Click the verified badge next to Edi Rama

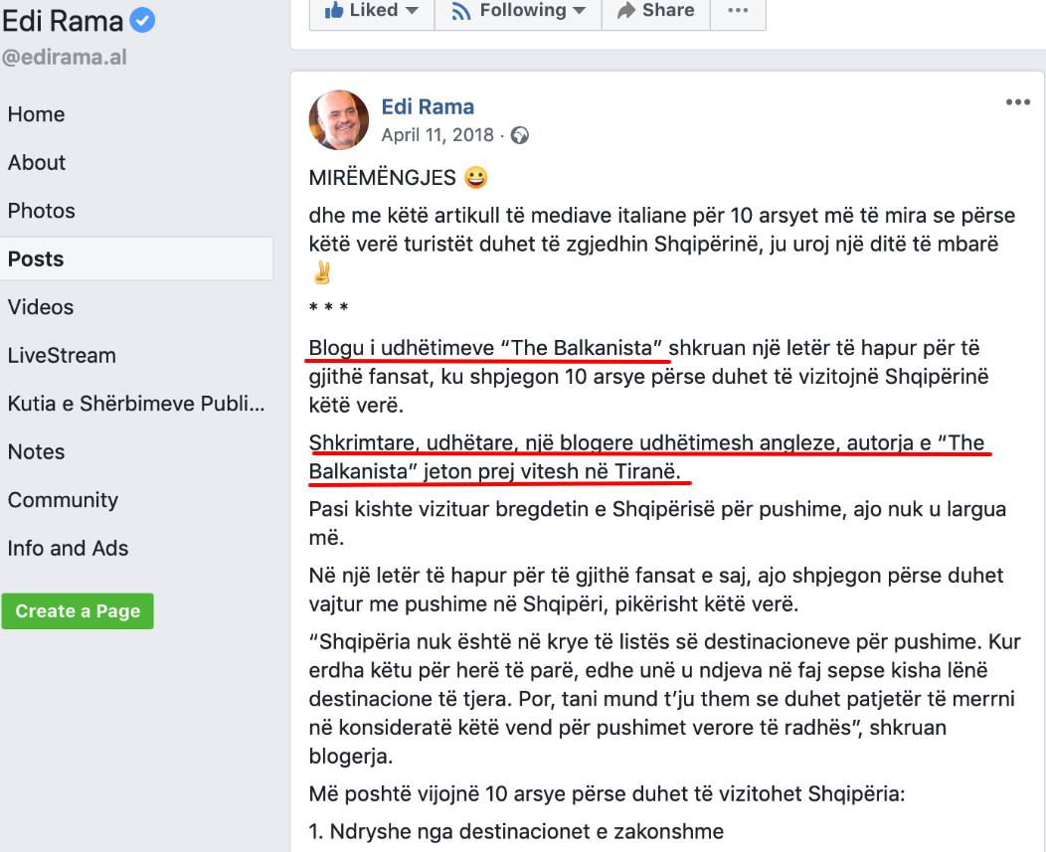[142, 21]
